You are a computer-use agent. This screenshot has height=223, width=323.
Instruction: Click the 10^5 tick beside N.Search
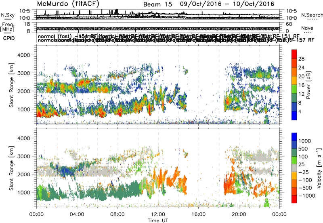[292, 11]
